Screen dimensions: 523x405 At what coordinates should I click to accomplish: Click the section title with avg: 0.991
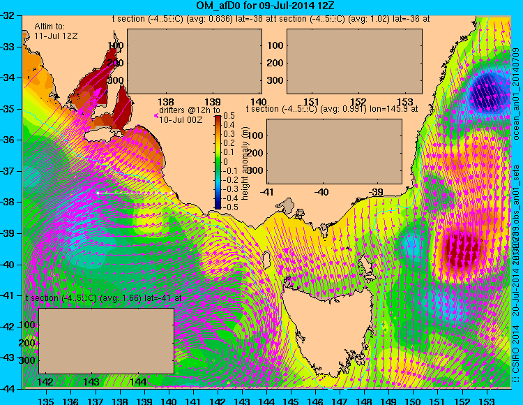pos(332,109)
